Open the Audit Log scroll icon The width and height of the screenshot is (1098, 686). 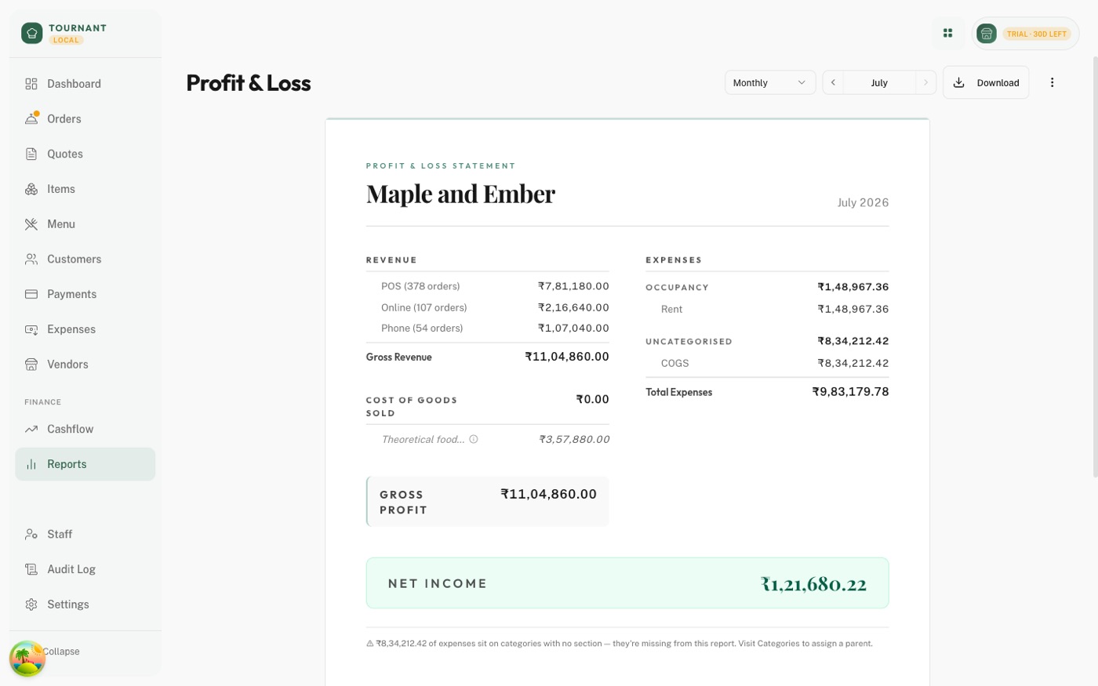click(31, 569)
